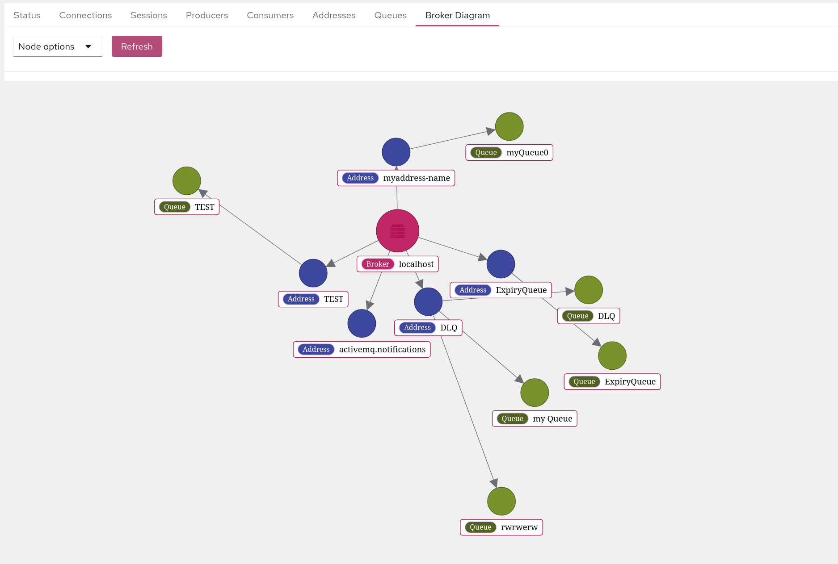
Task: Select the activemq.notifications address node circle
Action: pyautogui.click(x=362, y=323)
